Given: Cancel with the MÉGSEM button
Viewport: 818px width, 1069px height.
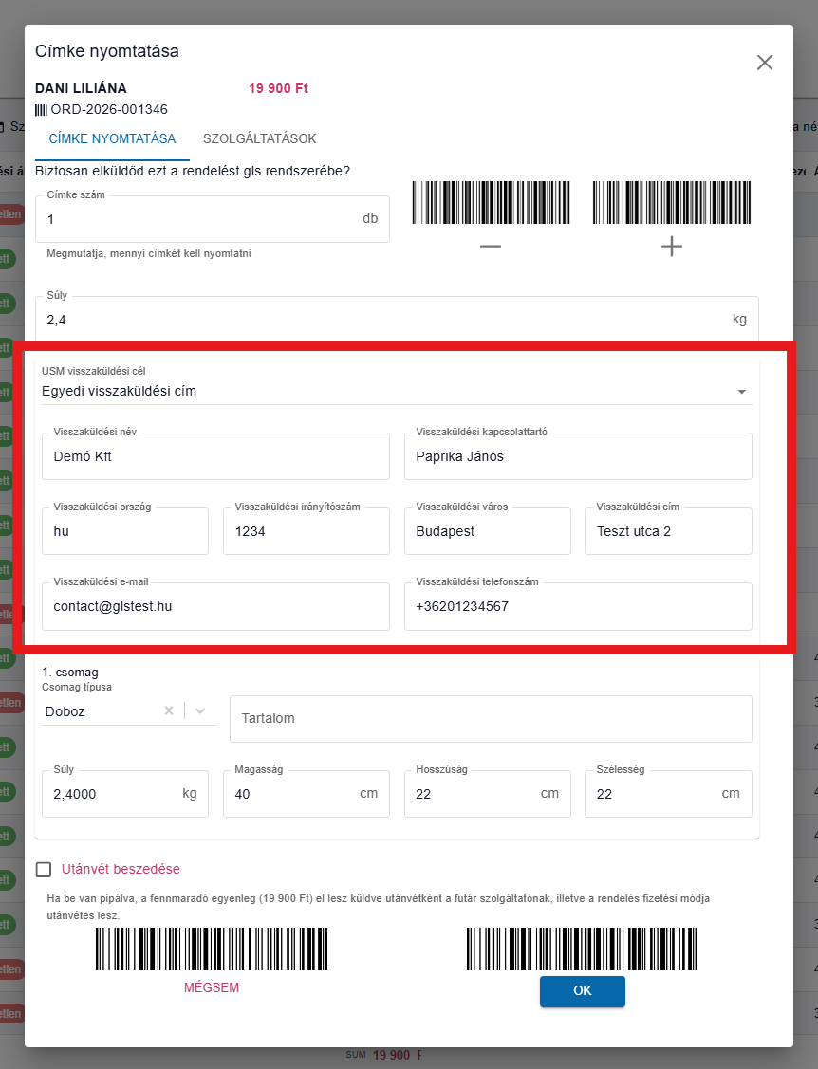Looking at the screenshot, I should [212, 987].
